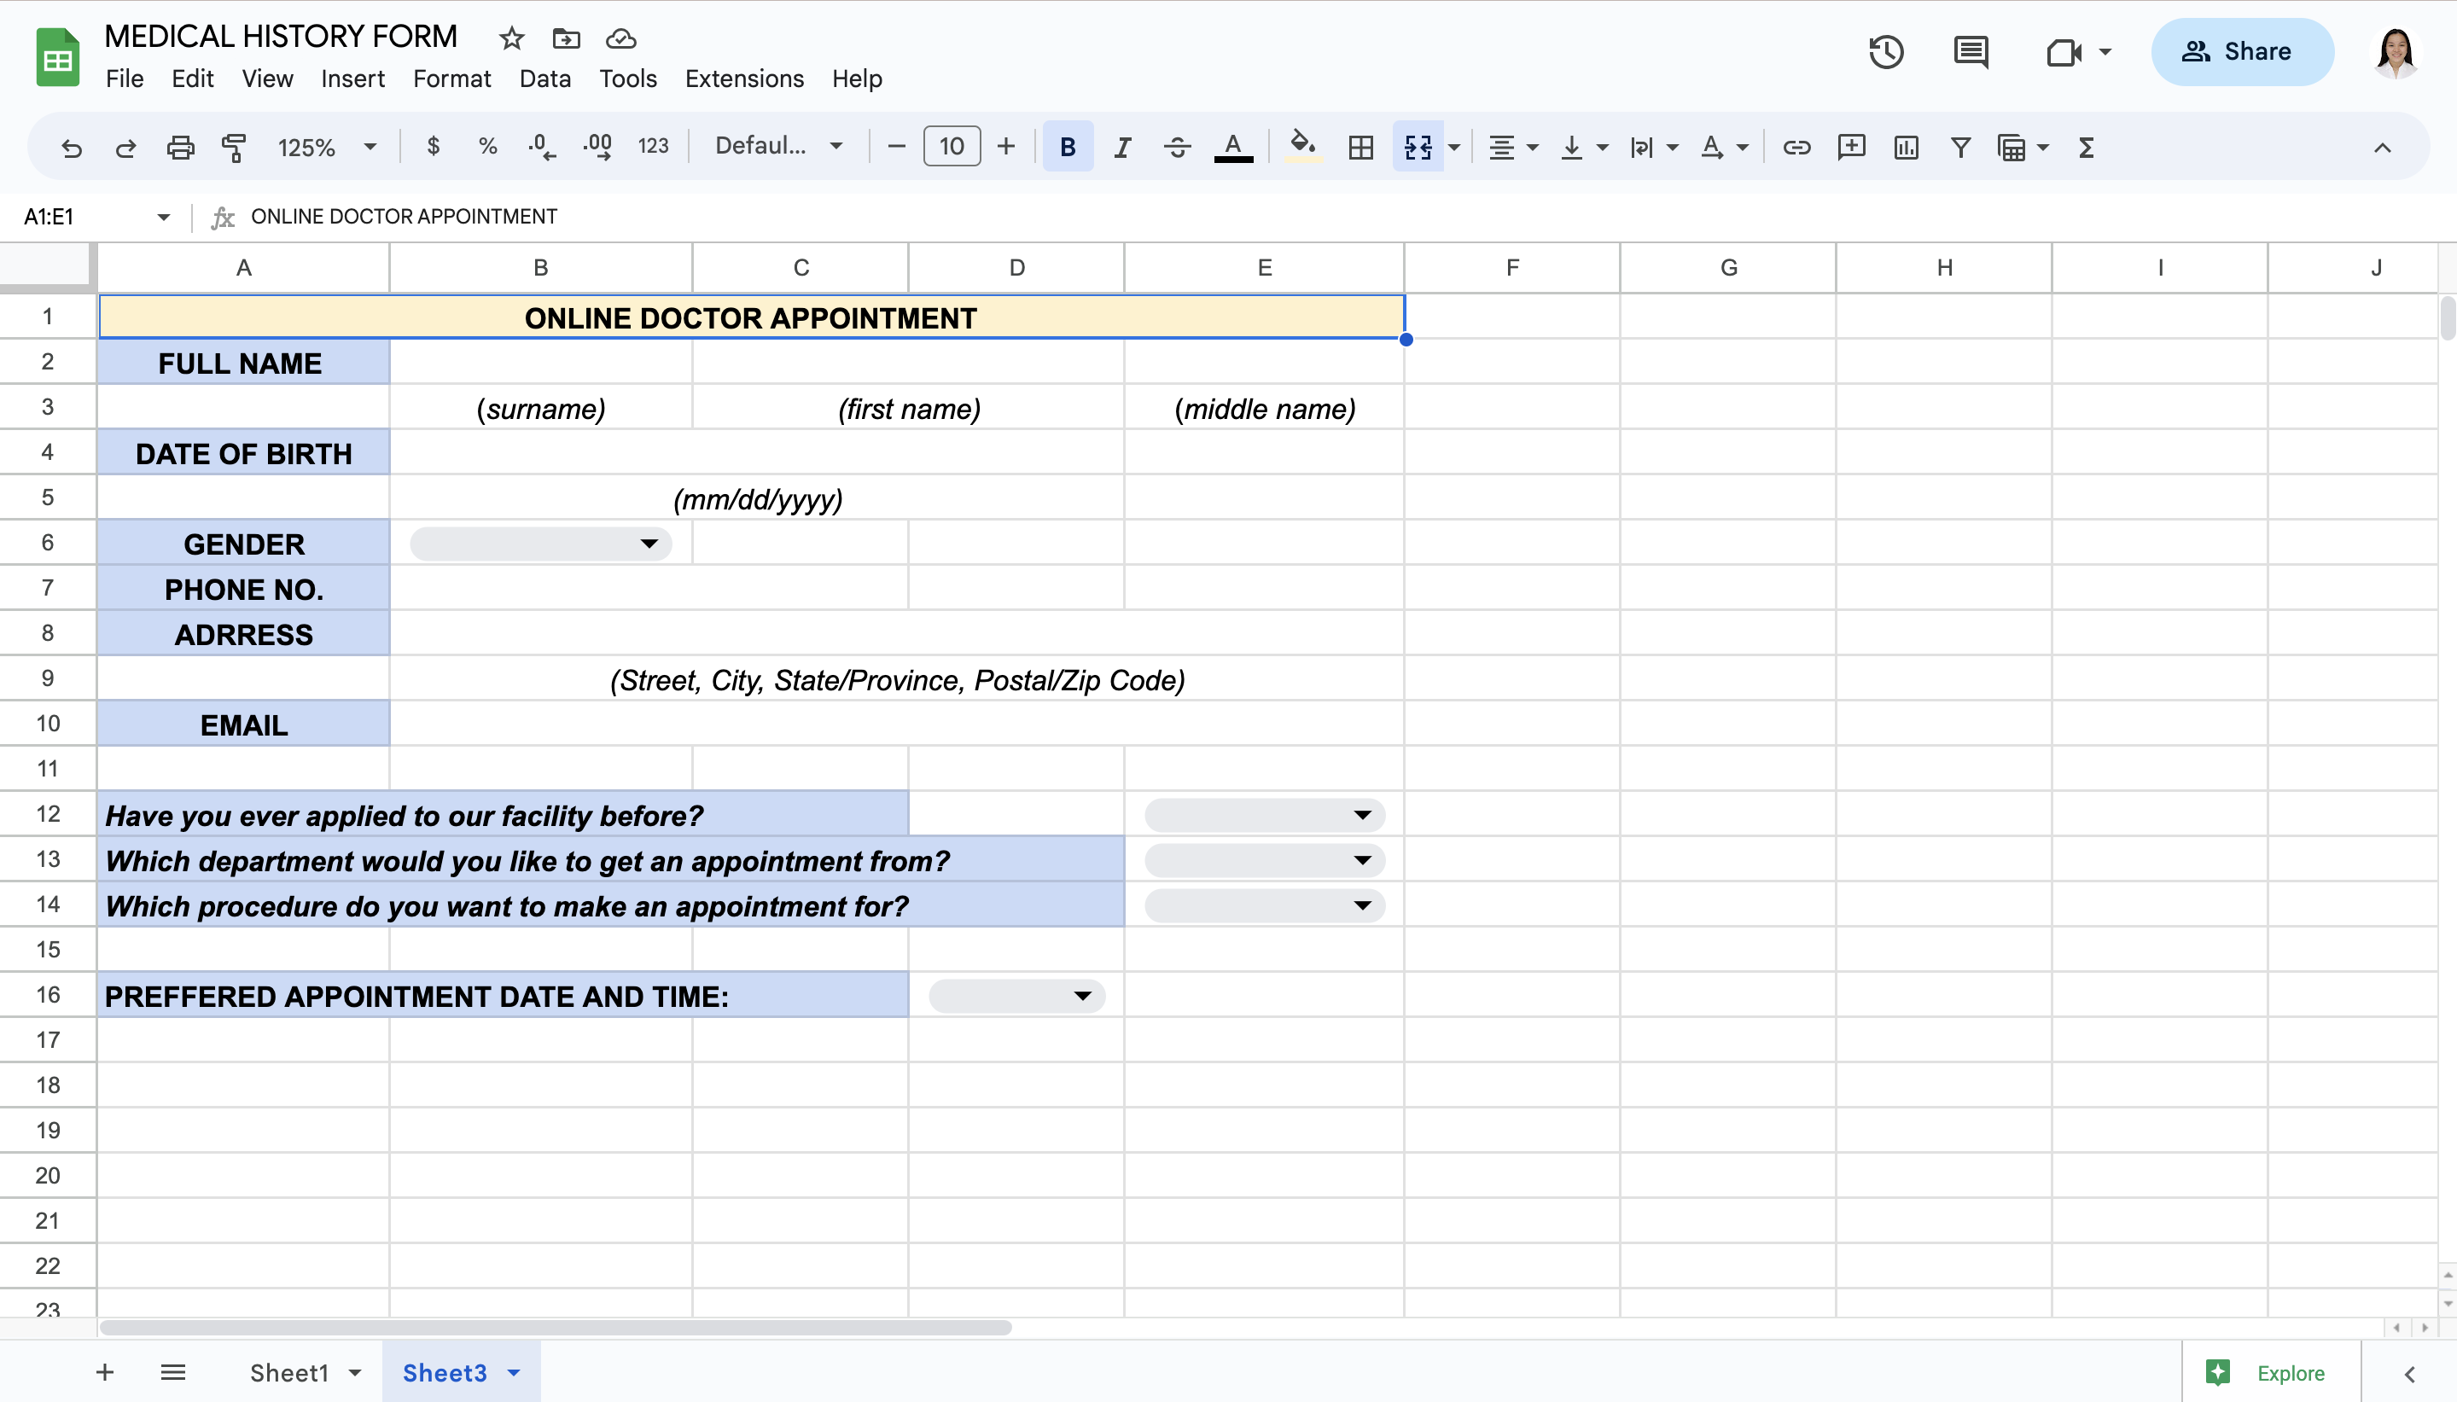Open the borders tool in toolbar
2457x1402 pixels.
[x=1360, y=148]
